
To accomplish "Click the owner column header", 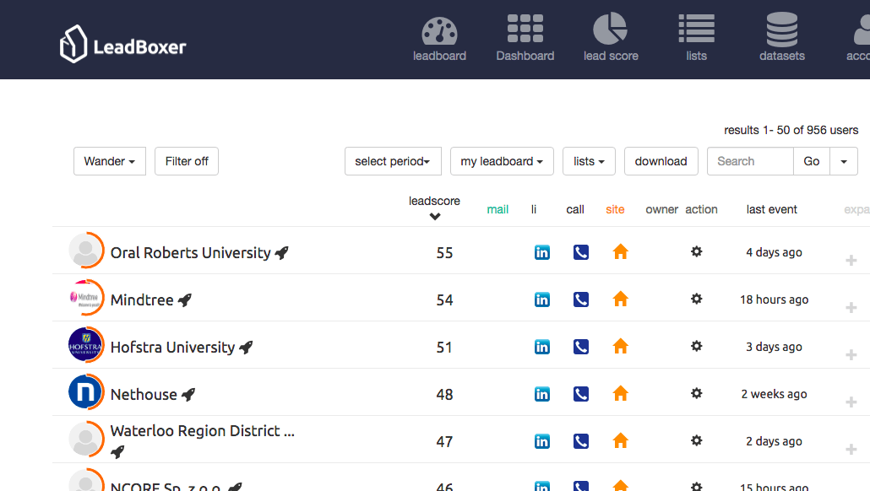I will point(662,209).
